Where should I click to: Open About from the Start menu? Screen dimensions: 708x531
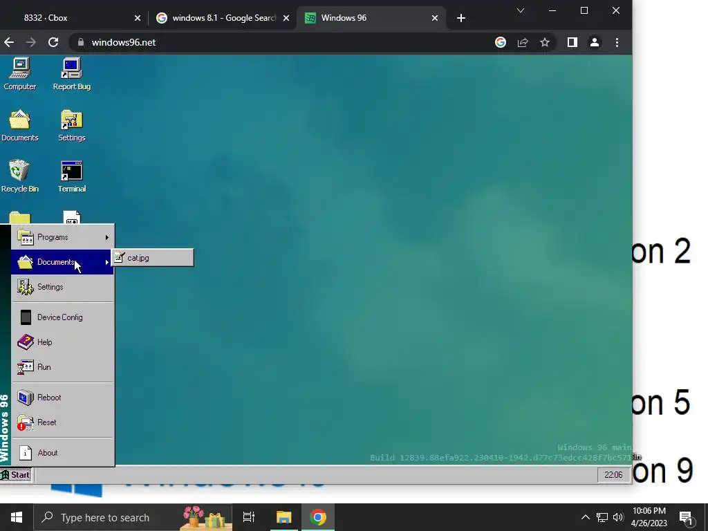(x=62, y=452)
